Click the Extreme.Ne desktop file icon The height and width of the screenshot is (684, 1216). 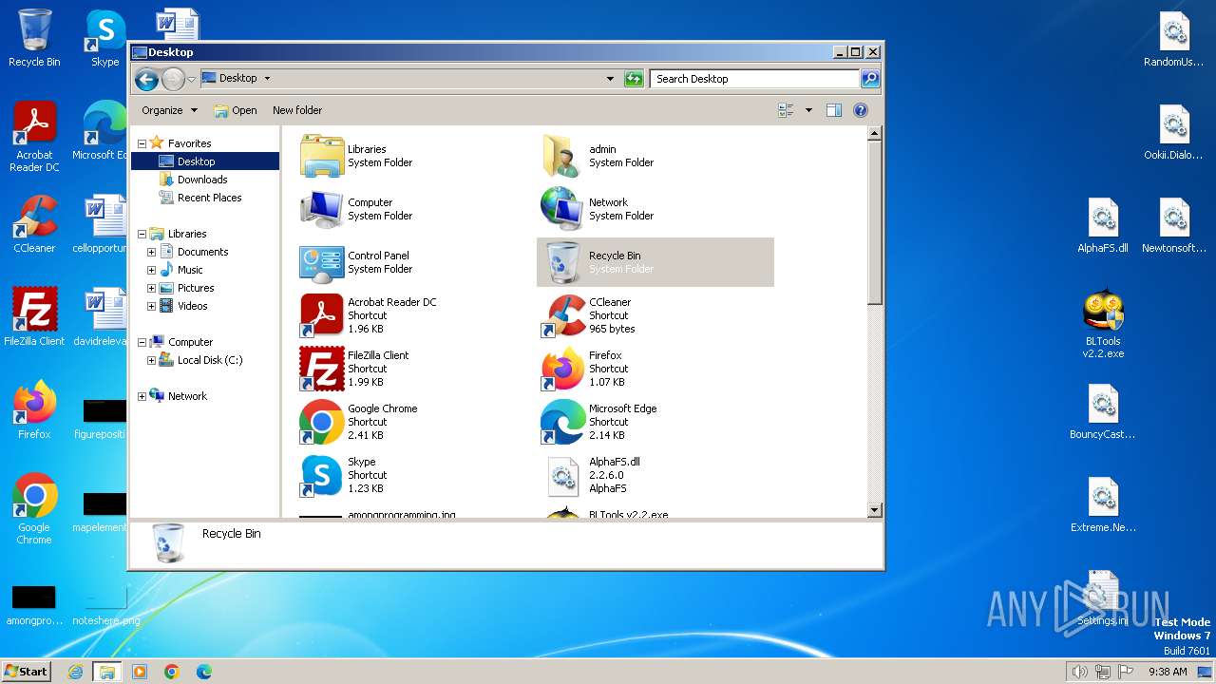pyautogui.click(x=1103, y=505)
